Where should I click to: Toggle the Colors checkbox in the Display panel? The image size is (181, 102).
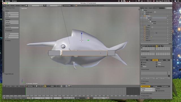tap(157, 62)
